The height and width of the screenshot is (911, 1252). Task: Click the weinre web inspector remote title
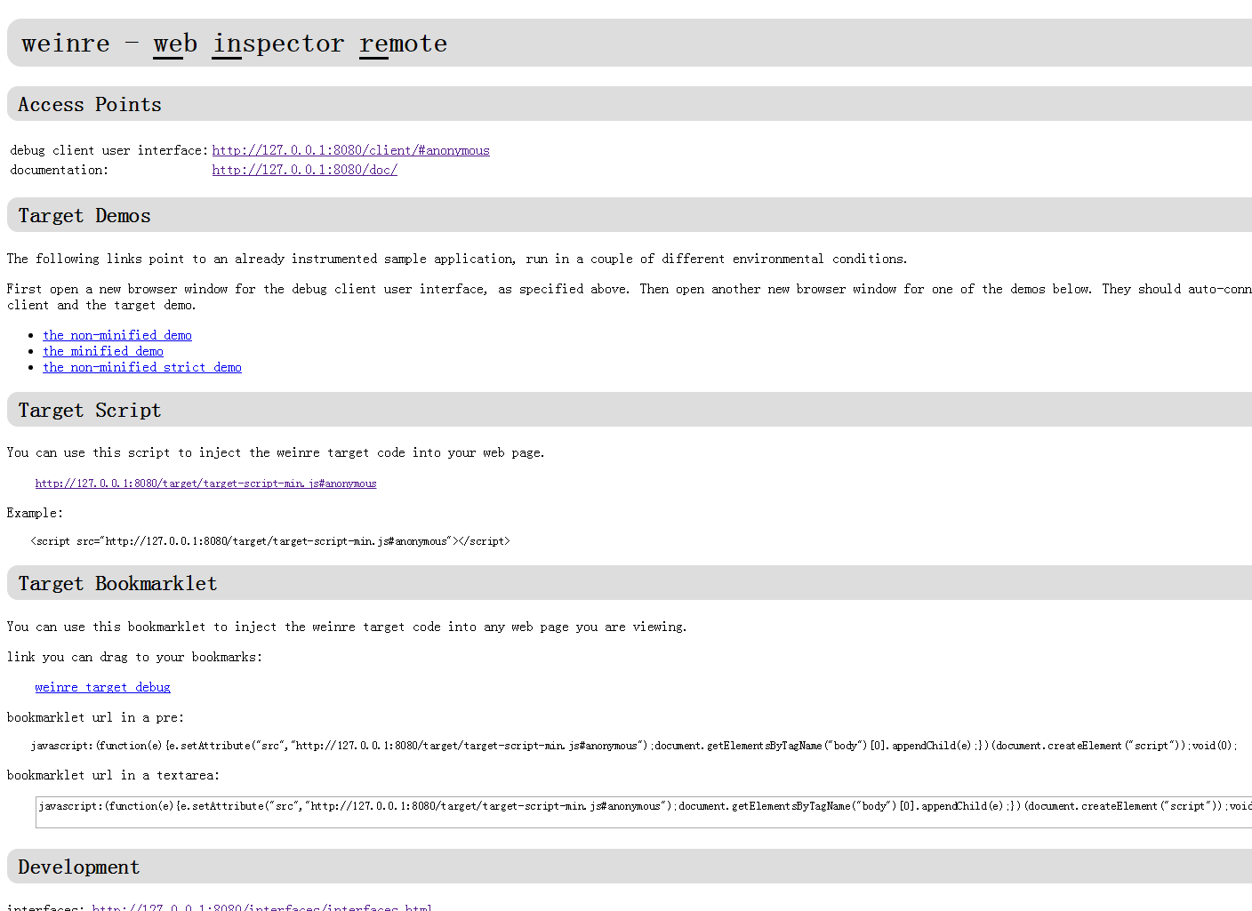[x=234, y=44]
